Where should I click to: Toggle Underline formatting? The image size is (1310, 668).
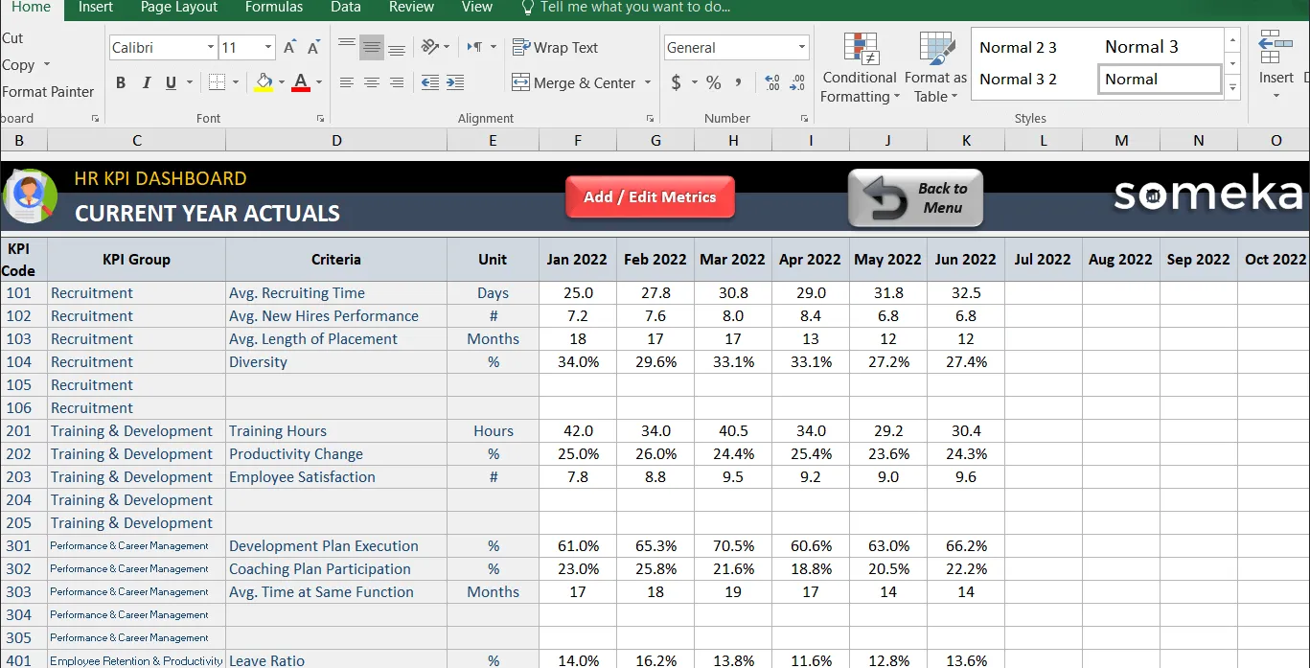coord(171,82)
